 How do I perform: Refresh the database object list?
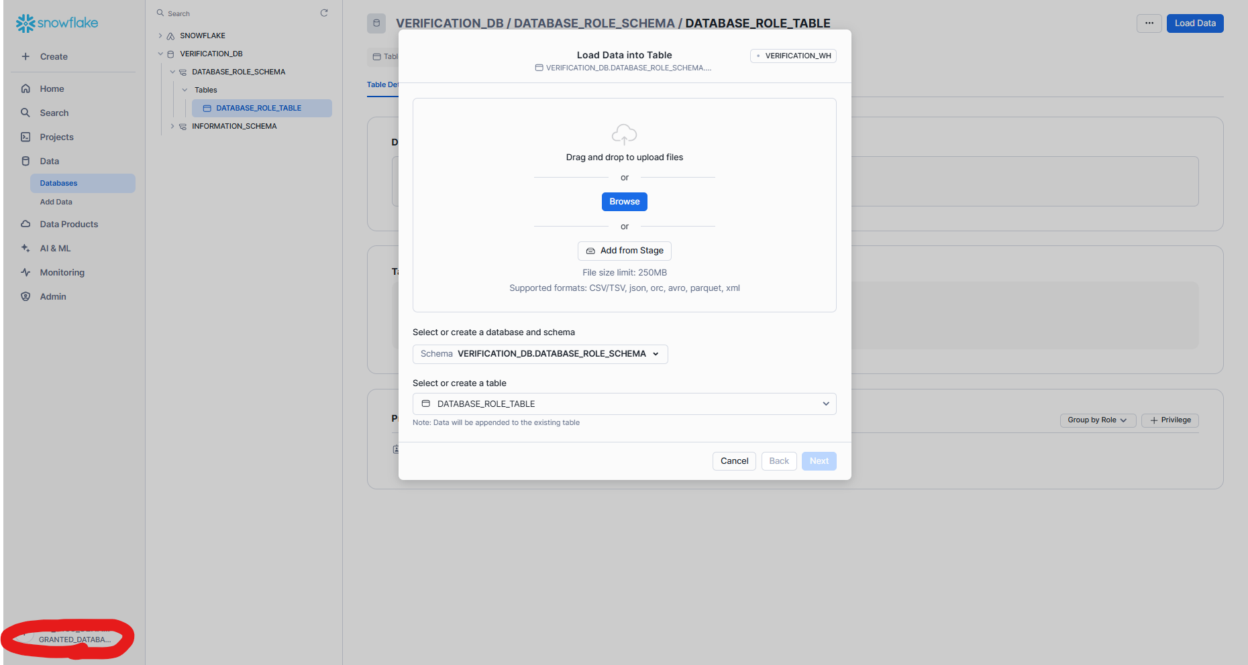coord(324,13)
